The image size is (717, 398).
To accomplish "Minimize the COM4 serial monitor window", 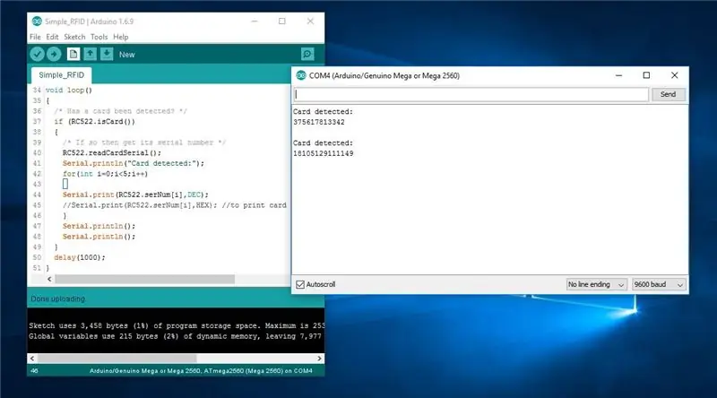I will tap(618, 75).
